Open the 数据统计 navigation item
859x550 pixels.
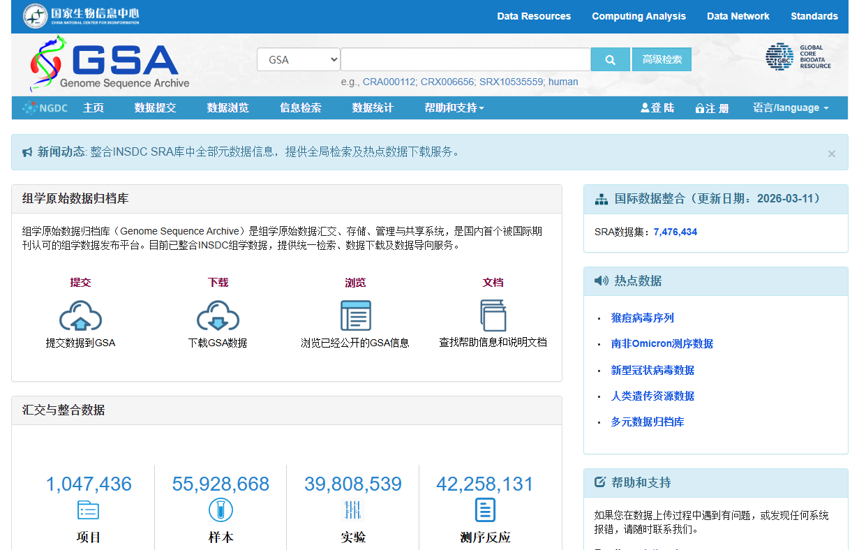pos(373,108)
